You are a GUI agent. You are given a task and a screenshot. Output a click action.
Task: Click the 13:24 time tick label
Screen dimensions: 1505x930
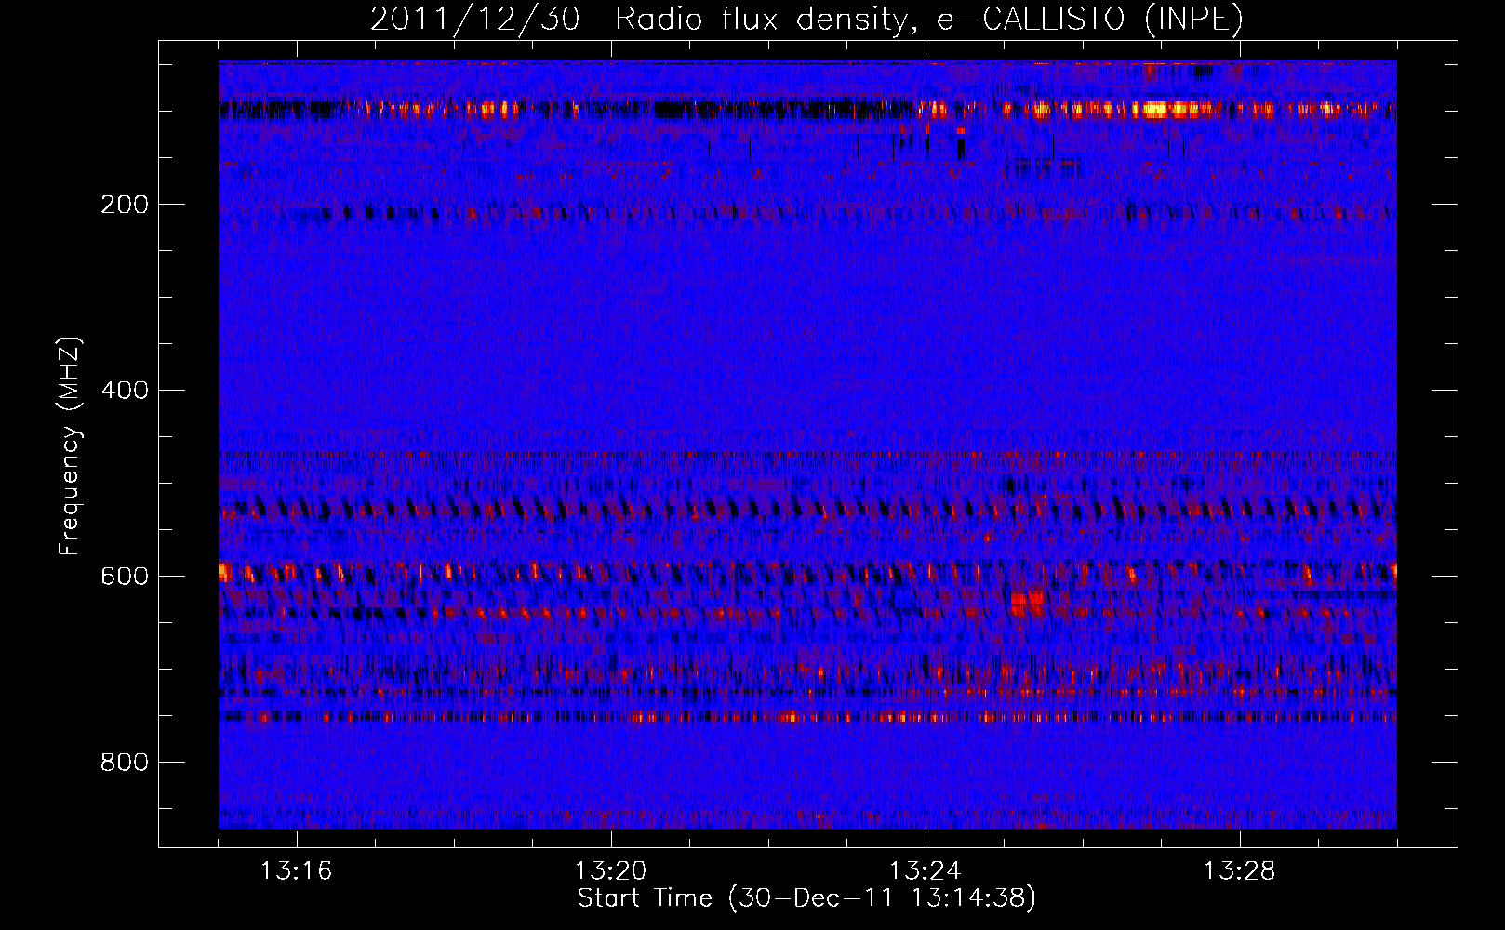point(926,871)
